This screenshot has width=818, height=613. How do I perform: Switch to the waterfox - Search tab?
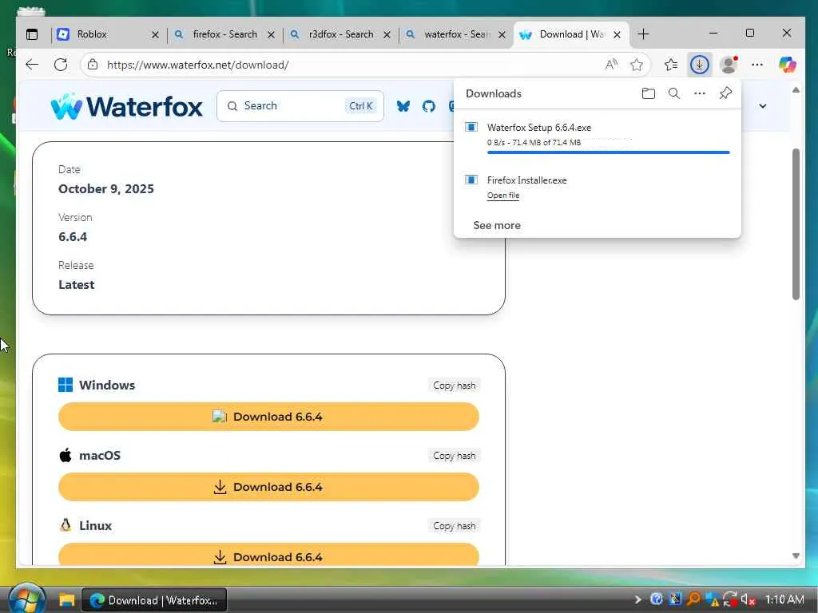pos(456,34)
